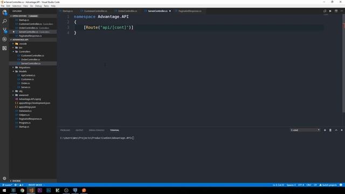The height and width of the screenshot is (194, 345).
Task: Open the Windows Start menu
Action: click(x=4, y=190)
